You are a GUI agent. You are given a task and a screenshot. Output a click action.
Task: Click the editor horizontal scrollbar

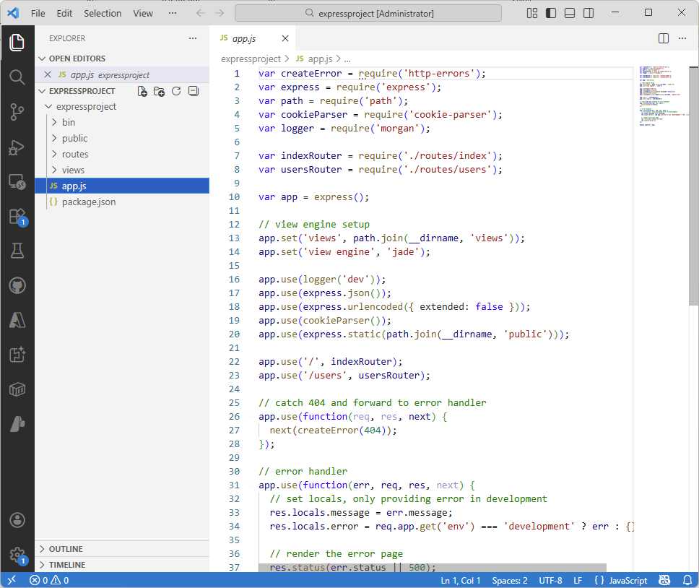pyautogui.click(x=433, y=568)
